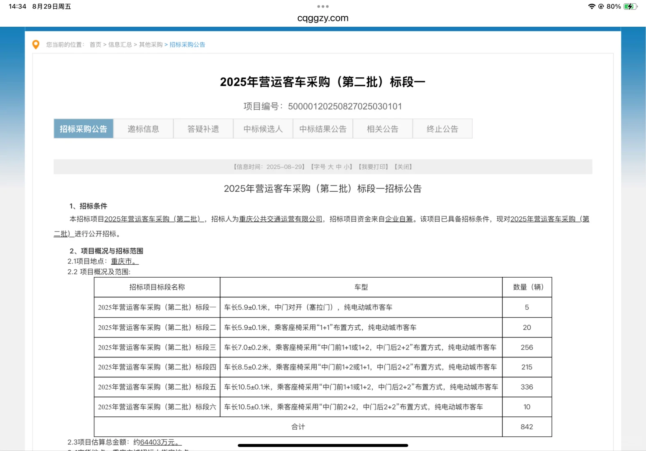Click the Wi-Fi icon in the status bar
The image size is (646, 451).
tap(592, 6)
